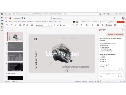The height and width of the screenshot is (95, 126).
Task: Click the Catch Up button
Action: (x=94, y=22)
